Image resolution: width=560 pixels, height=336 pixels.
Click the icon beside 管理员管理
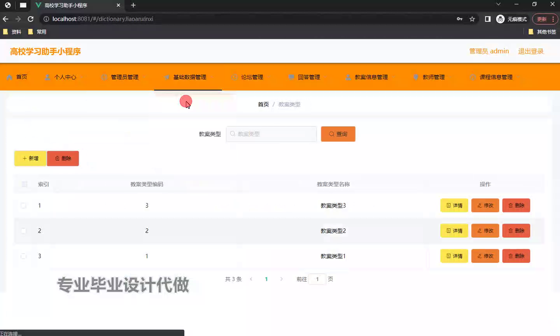[104, 77]
